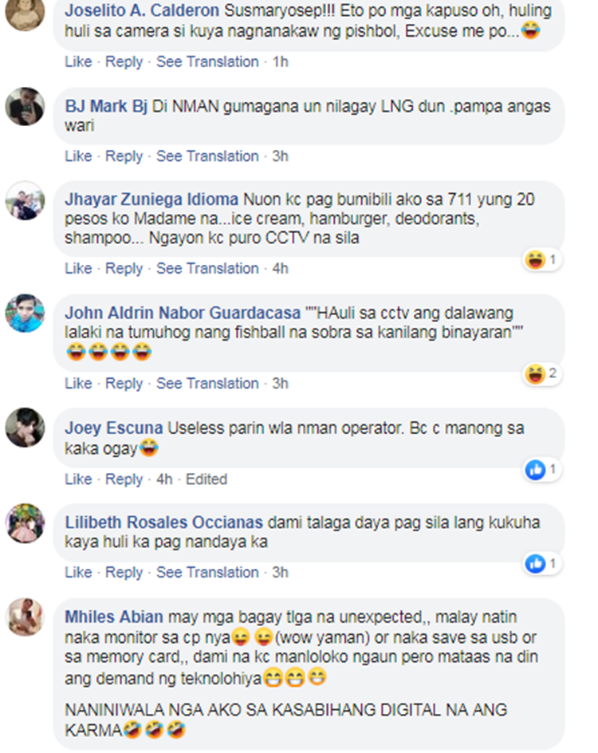This screenshot has height=753, width=598.
Task: Open the laughing reaction count on John Aldrin's comment
Action: tap(542, 373)
